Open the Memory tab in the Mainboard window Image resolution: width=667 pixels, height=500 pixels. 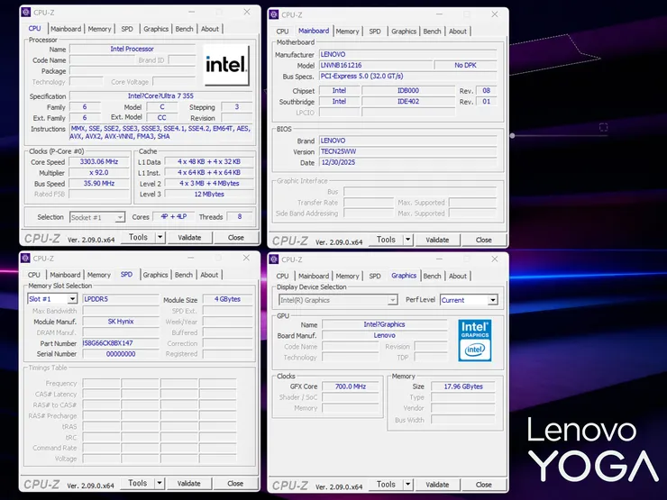(347, 32)
